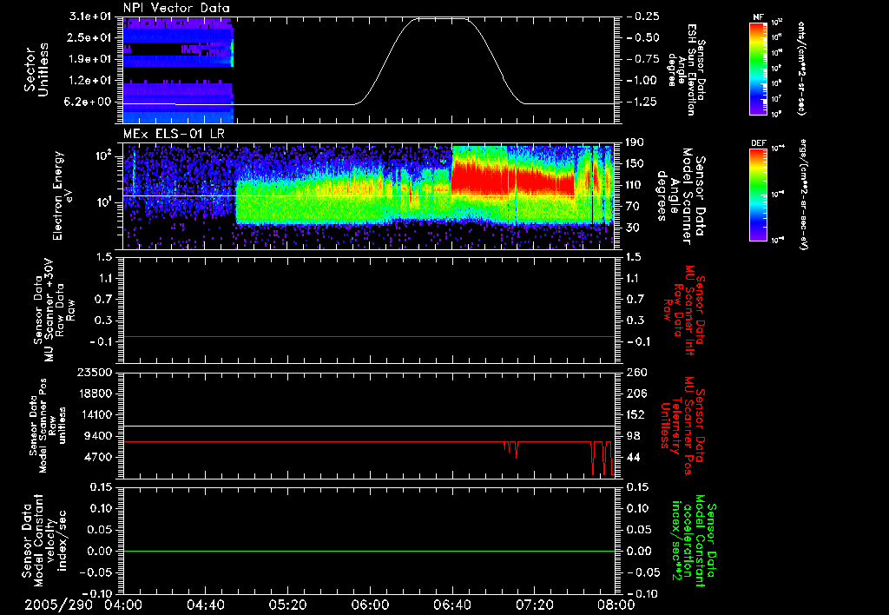The height and width of the screenshot is (615, 889).
Task: Click the ESH Sun Elevation Angle axis label
Action: pos(687,69)
